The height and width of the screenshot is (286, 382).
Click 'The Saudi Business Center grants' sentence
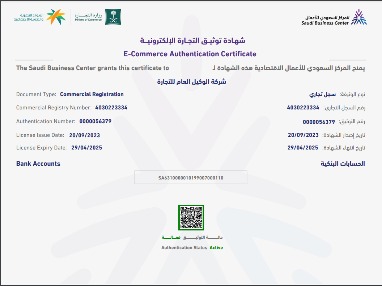coord(92,68)
